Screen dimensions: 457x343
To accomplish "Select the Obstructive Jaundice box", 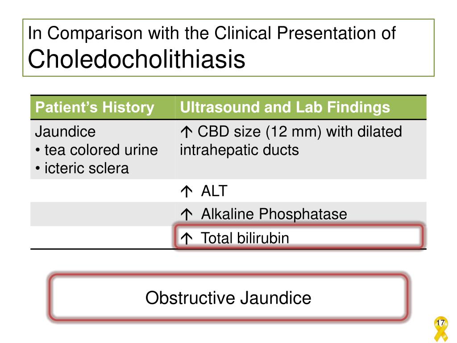I will 228,297.
